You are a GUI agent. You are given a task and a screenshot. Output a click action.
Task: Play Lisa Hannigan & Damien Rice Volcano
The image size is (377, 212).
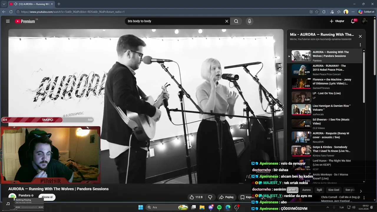pyautogui.click(x=325, y=110)
